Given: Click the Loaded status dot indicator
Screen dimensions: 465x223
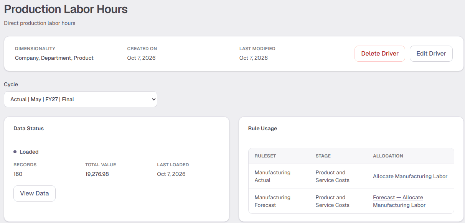Looking at the screenshot, I should click(15, 152).
